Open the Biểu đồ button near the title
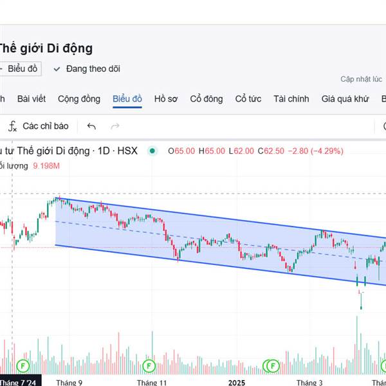386x386 pixels. 20,69
